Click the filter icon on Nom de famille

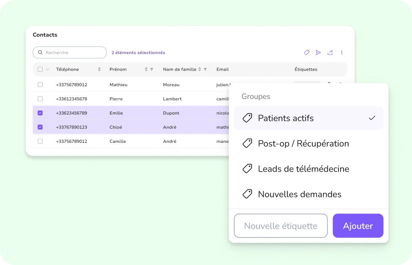click(205, 69)
